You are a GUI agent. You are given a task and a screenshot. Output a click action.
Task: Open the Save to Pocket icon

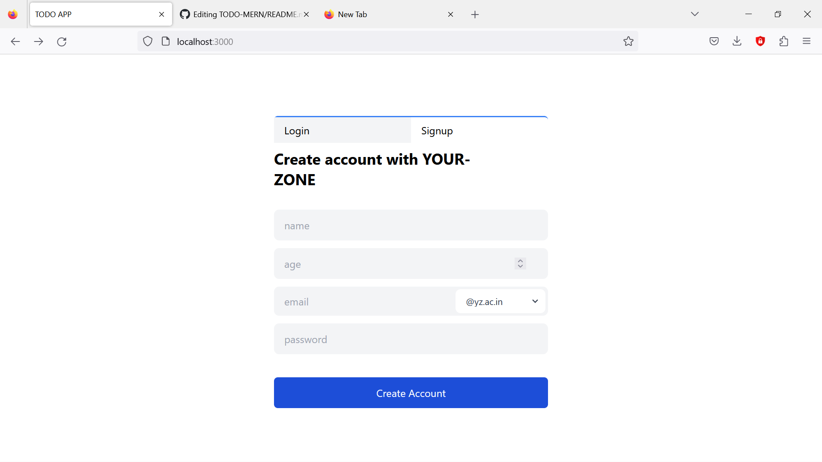[x=714, y=41]
